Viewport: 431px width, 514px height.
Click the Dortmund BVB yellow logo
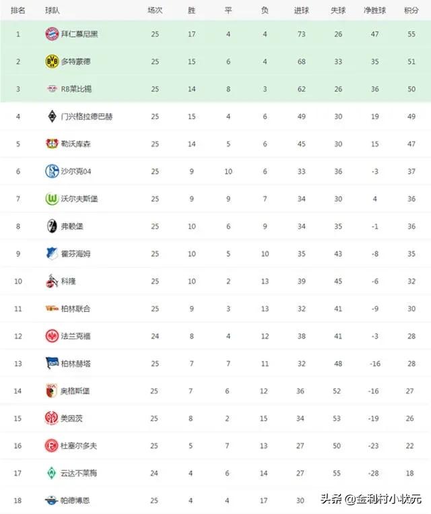click(x=52, y=61)
